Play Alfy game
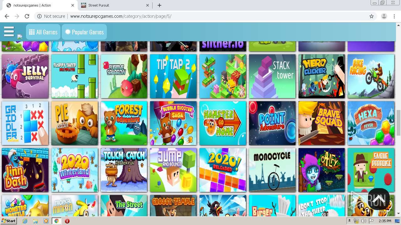 click(322, 170)
